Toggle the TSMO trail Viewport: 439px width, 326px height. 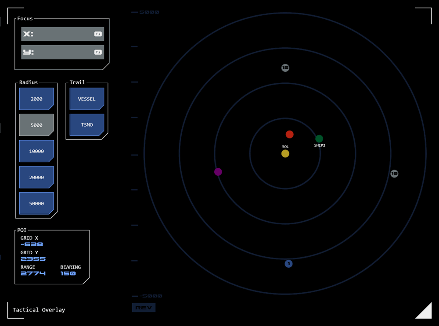[x=87, y=125]
